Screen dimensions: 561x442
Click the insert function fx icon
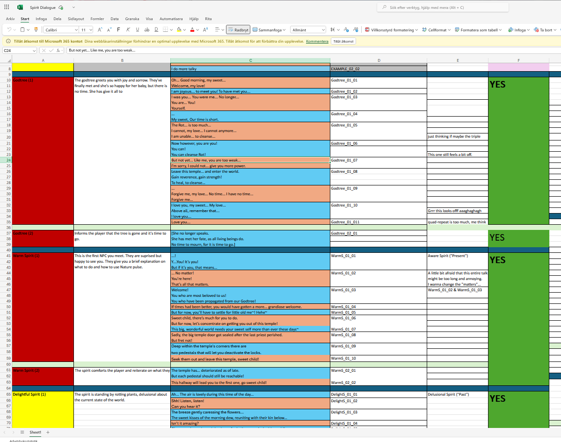58,50
